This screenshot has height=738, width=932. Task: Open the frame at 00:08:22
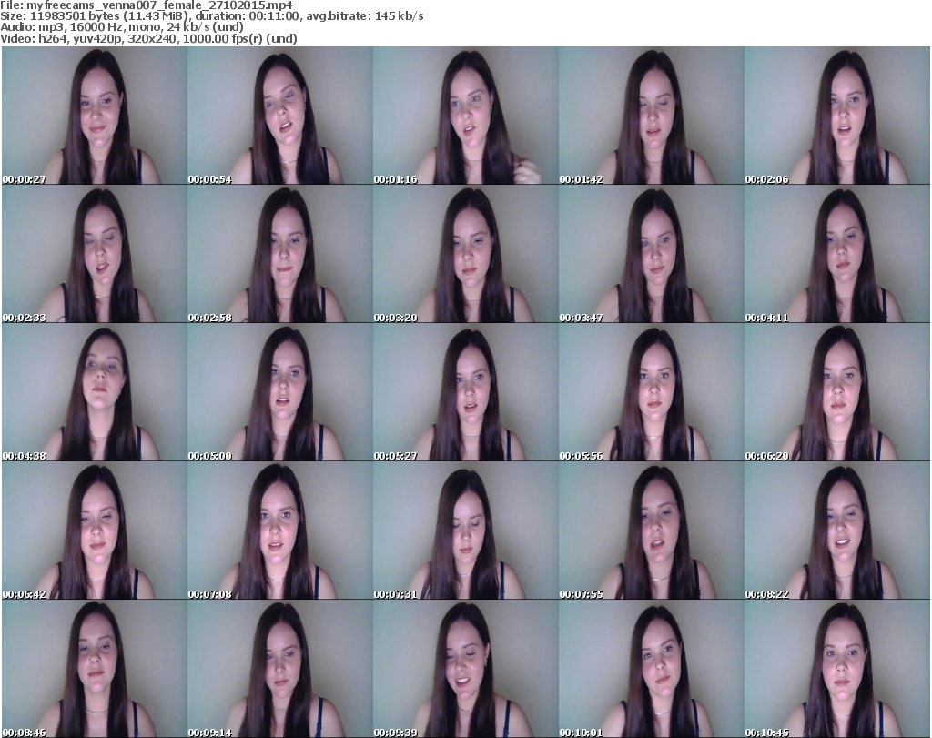(x=837, y=531)
